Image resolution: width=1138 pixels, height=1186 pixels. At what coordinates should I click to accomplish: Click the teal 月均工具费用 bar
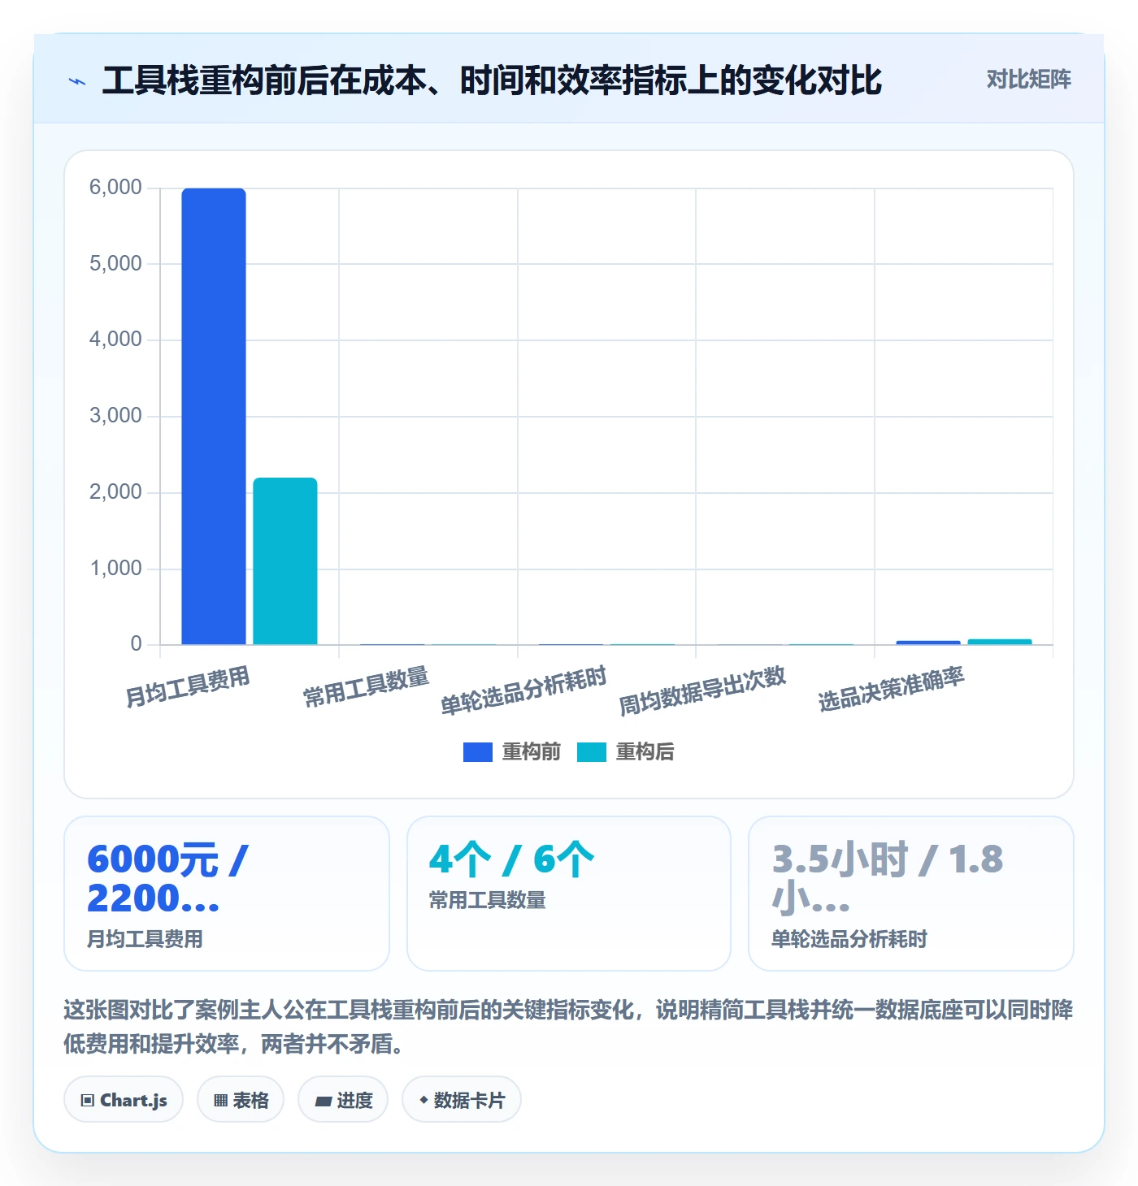(x=285, y=561)
